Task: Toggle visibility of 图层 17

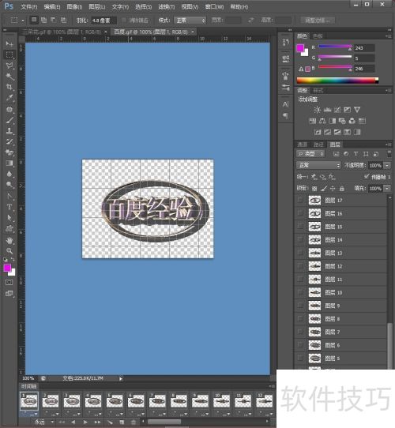Action: 300,201
